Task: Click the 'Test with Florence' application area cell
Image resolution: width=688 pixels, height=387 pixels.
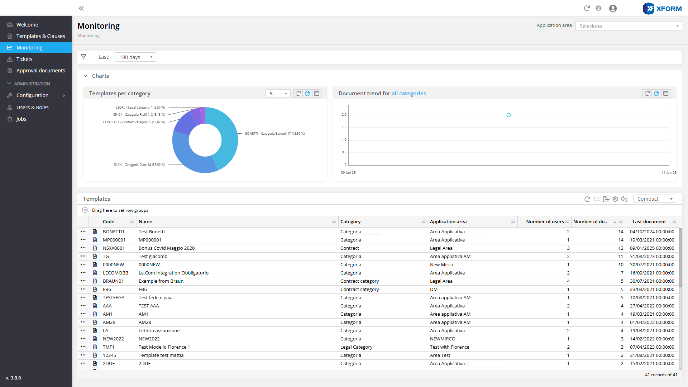Action: point(449,347)
